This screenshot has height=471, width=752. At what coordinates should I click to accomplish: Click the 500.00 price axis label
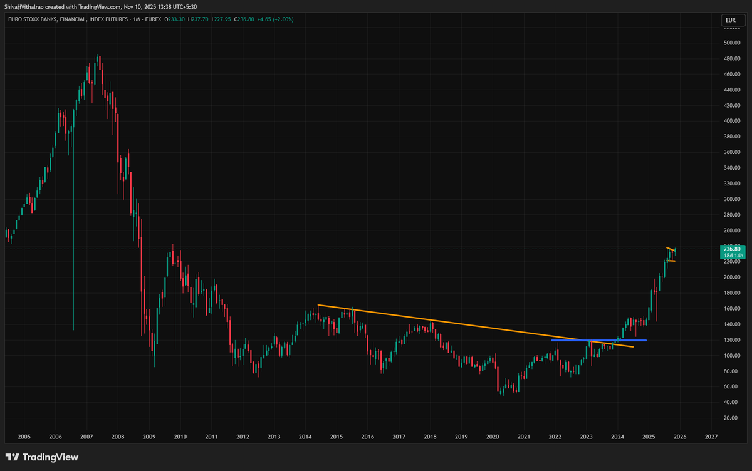pyautogui.click(x=731, y=43)
